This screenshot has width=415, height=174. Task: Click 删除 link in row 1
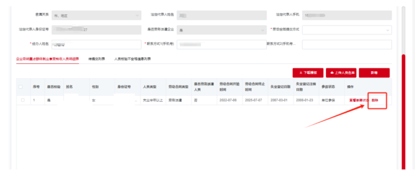[x=375, y=100]
